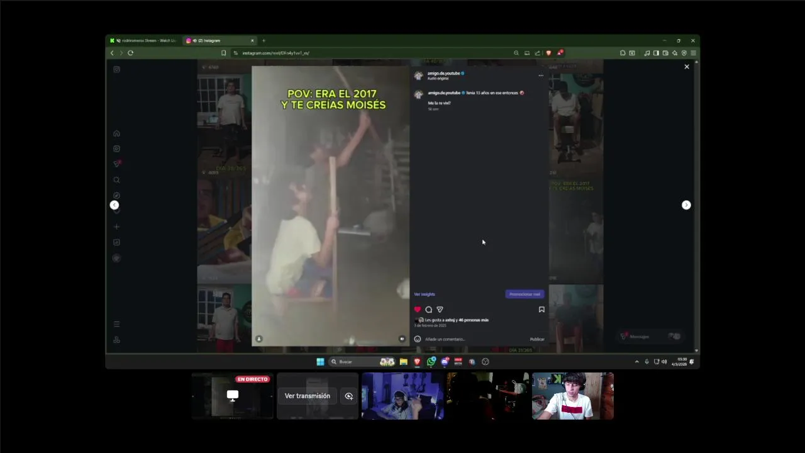Toggle reel audio mute speaker icon
The width and height of the screenshot is (805, 453).
[x=402, y=339]
